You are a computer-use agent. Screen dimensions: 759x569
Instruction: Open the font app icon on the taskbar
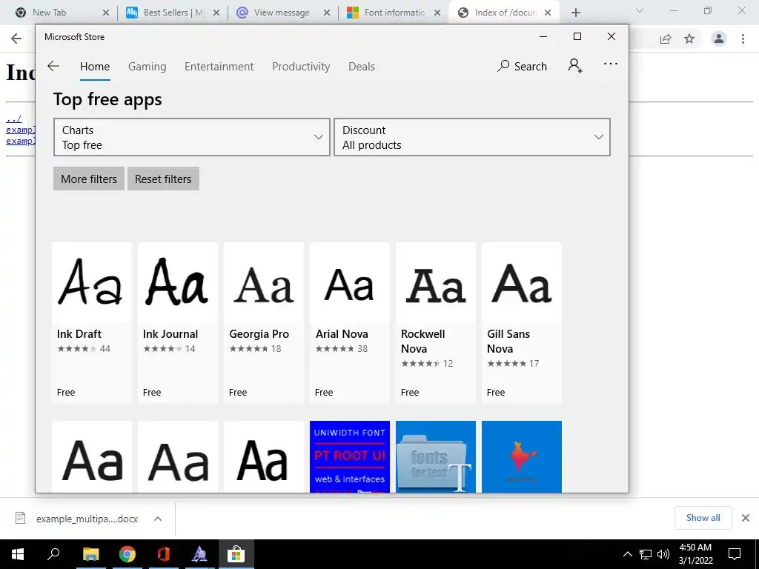tap(199, 554)
